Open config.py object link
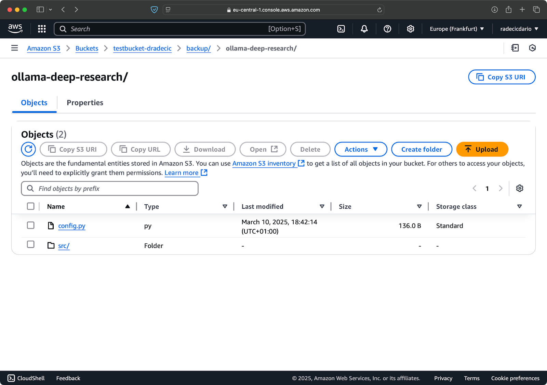Viewport: 547px width, 385px height. pyautogui.click(x=71, y=226)
